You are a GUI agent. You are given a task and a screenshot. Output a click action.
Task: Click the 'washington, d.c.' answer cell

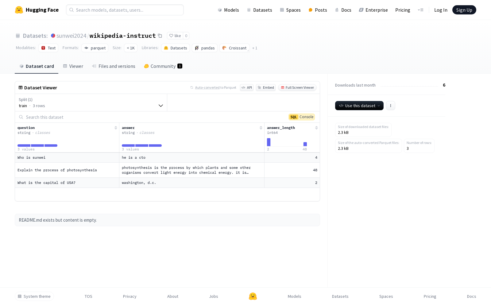coord(192,183)
